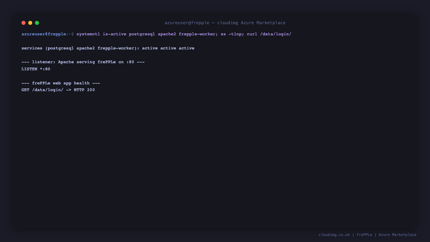This screenshot has height=242, width=430.
Task: Click the green maximize window dot
Action: pyautogui.click(x=37, y=23)
